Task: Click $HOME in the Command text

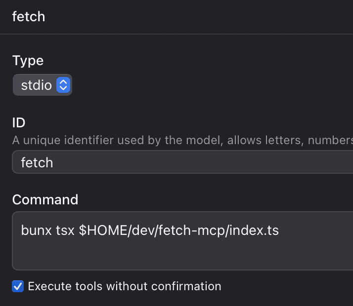Action: click(103, 230)
